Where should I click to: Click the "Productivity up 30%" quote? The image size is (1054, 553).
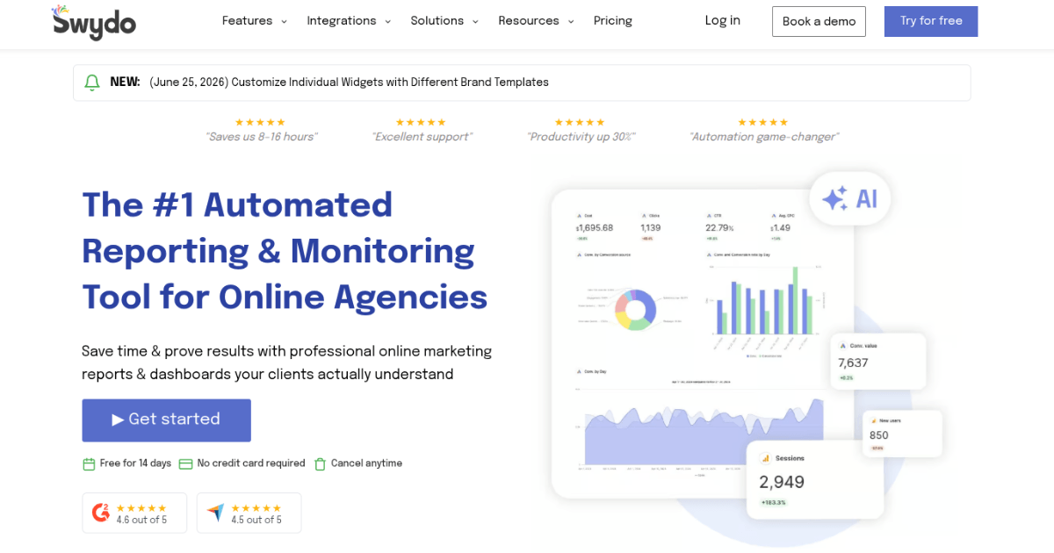(x=581, y=137)
